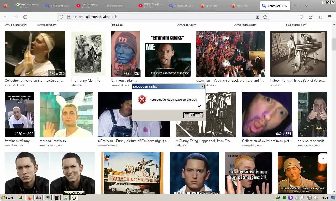Screen dimensions: 336x201
Task: Switch to the BFDI YouTube tab
Action: (151, 6)
